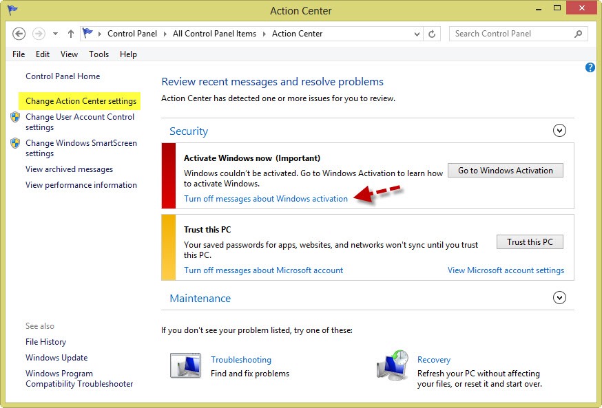This screenshot has height=408, width=602.
Task: Expand the arrow after All Control Panel Items
Action: point(264,34)
